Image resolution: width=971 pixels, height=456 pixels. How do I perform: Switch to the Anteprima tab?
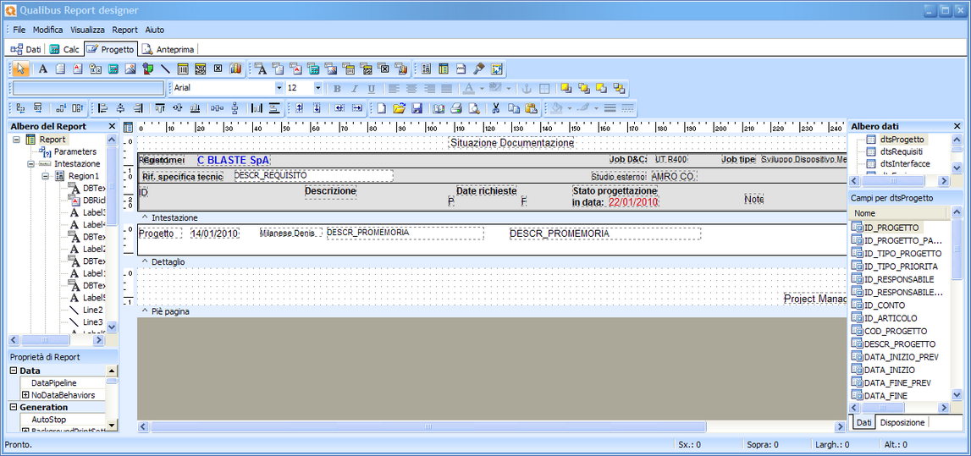click(168, 49)
